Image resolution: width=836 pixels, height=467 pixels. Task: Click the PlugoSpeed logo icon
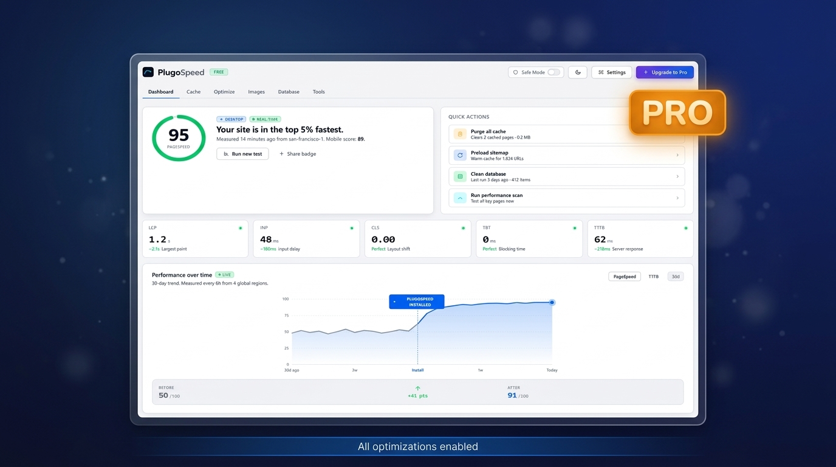click(x=148, y=72)
